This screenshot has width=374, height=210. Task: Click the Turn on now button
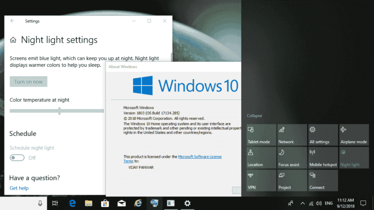28,82
